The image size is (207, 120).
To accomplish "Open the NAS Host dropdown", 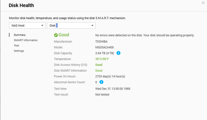I will pyautogui.click(x=27, y=25).
